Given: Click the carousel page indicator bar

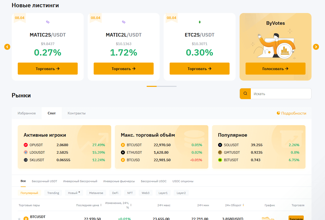Looking at the screenshot, I should (x=161, y=86).
